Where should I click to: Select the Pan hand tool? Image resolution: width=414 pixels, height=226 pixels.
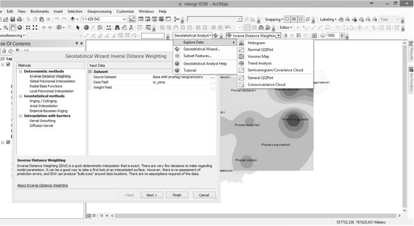(13, 27)
